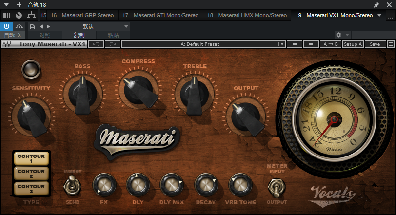
Task: Click the 对照 compare button
Action: pyautogui.click(x=45, y=35)
